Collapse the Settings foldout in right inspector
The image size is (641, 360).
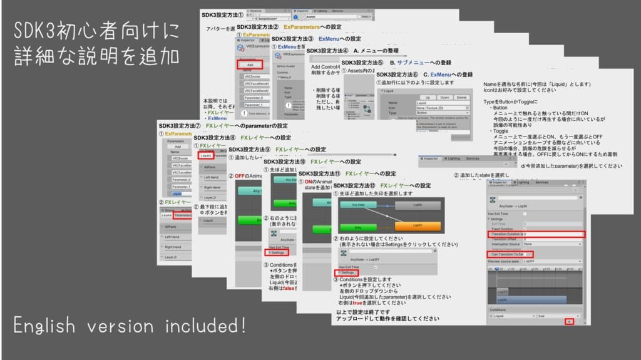point(496,219)
